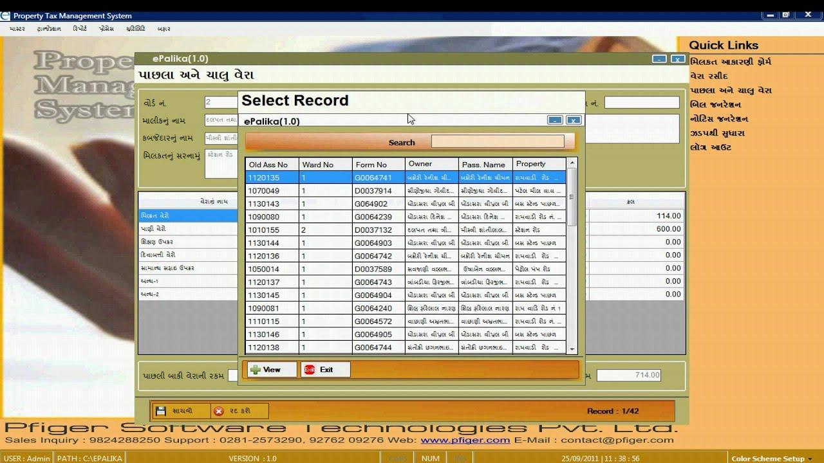This screenshot has height=463, width=824.
Task: Open the યુટિલિટી menu
Action: click(x=135, y=29)
